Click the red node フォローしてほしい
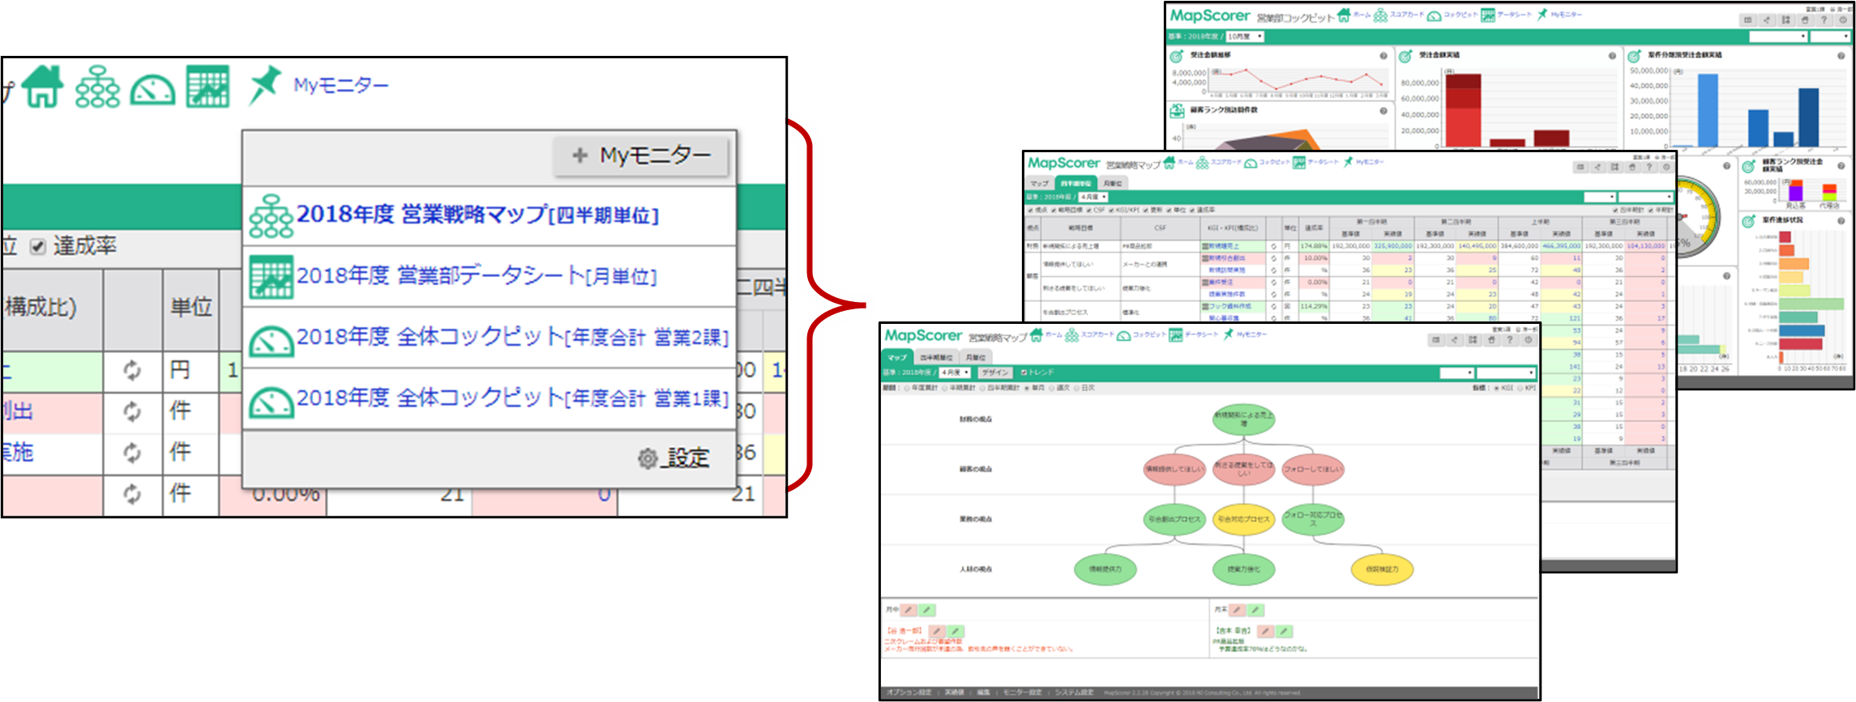This screenshot has width=1856, height=702. 1313,469
